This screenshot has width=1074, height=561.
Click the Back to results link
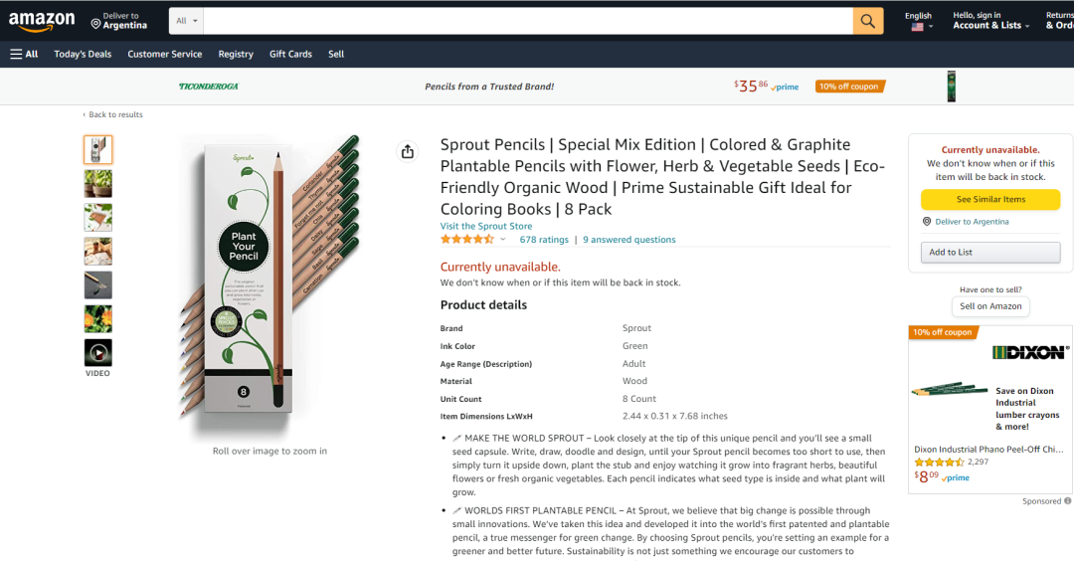[x=115, y=114]
